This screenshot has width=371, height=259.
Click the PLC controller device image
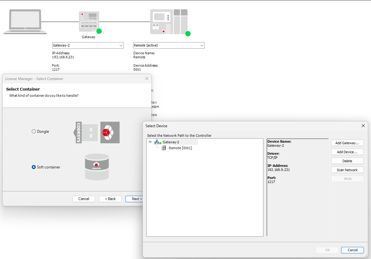tap(169, 22)
